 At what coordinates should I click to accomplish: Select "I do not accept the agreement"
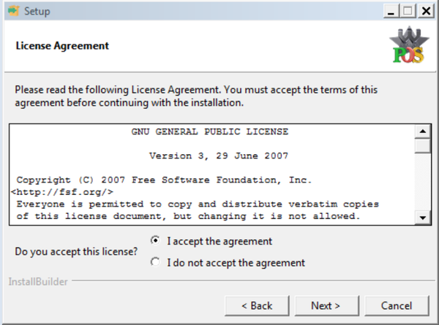coord(155,262)
